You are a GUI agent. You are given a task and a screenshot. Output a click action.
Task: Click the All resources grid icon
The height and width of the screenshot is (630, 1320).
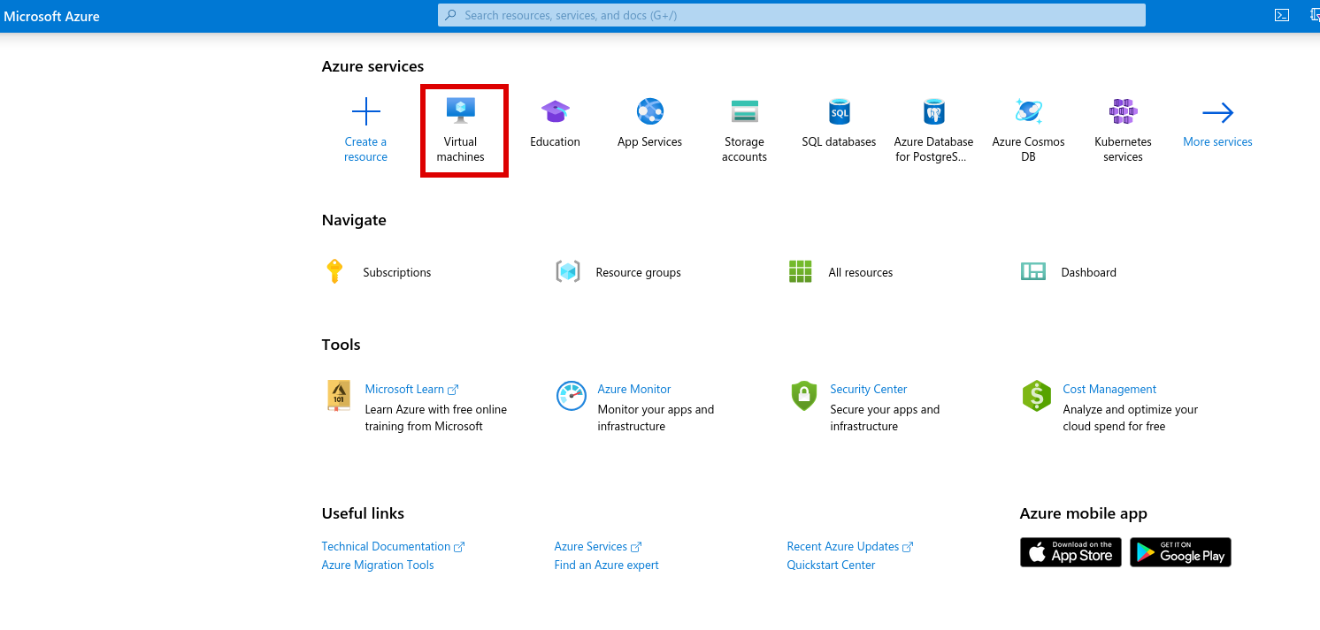point(800,271)
